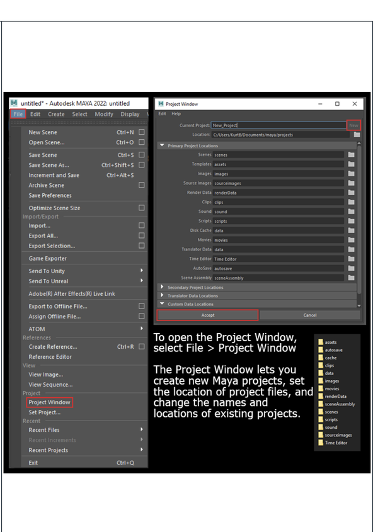Open Open Scene option box
This screenshot has height=532, width=378.
142,142
